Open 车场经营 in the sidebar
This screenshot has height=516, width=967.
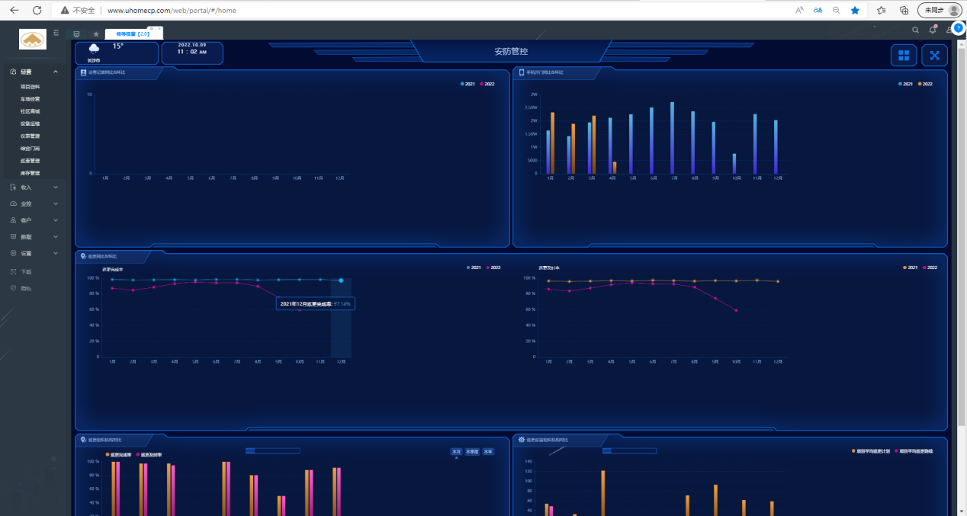pyautogui.click(x=31, y=99)
